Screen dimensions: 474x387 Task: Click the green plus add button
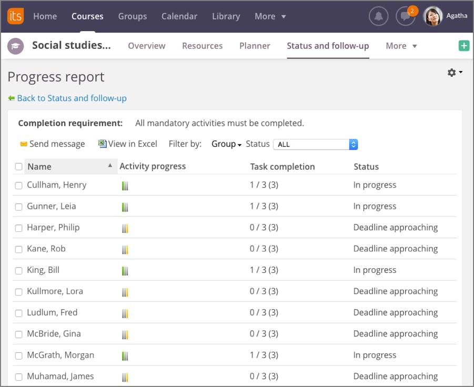(463, 46)
